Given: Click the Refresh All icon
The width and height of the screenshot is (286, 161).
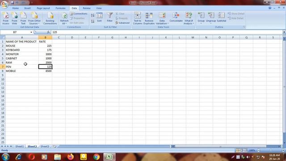Looking at the screenshot, I should (x=64, y=18).
